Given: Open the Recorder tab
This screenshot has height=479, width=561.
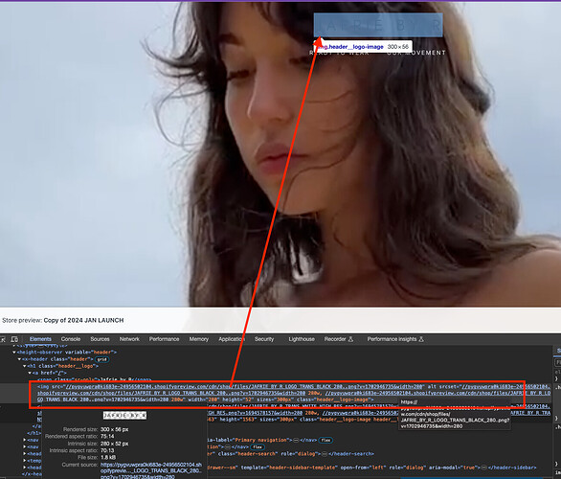Looking at the screenshot, I should (339, 339).
